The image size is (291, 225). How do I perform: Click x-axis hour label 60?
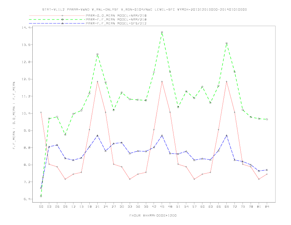coord(202,207)
